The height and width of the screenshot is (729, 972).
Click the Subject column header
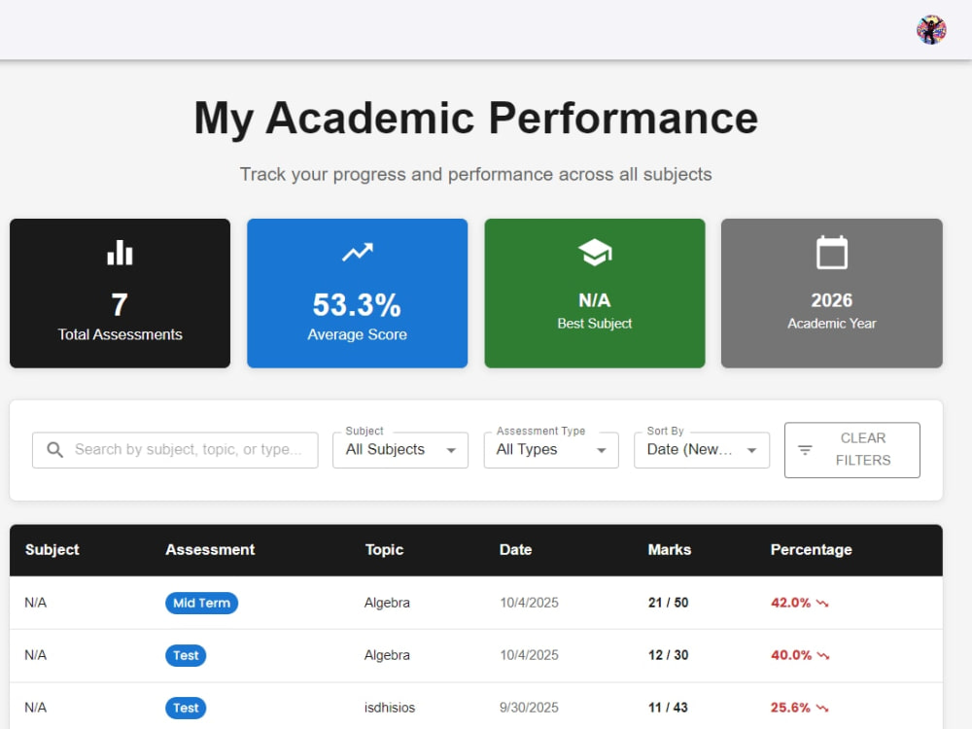pyautogui.click(x=52, y=550)
